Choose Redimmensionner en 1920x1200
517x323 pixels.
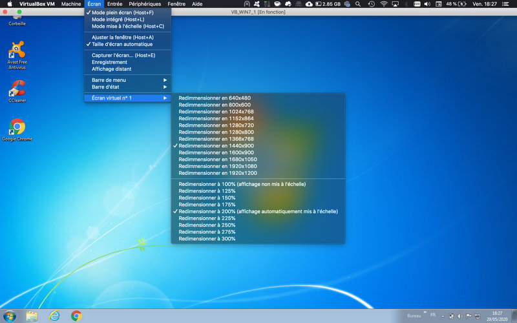click(258, 173)
